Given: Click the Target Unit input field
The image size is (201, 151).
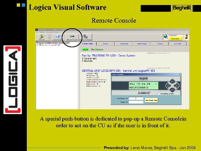Looking at the screenshot, I should tap(136, 102).
